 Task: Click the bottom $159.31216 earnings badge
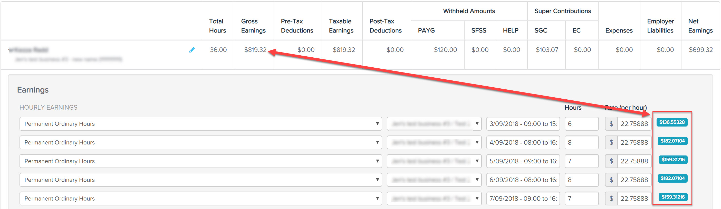click(673, 197)
